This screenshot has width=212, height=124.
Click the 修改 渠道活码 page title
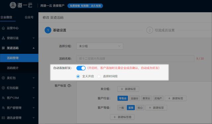pyautogui.click(x=53, y=18)
